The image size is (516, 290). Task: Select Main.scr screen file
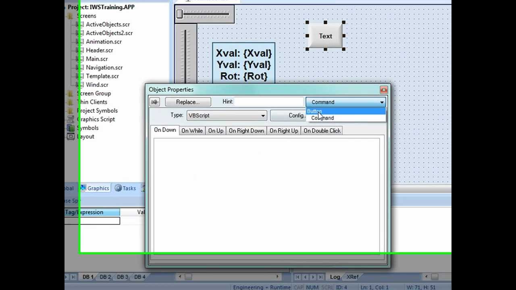[97, 59]
